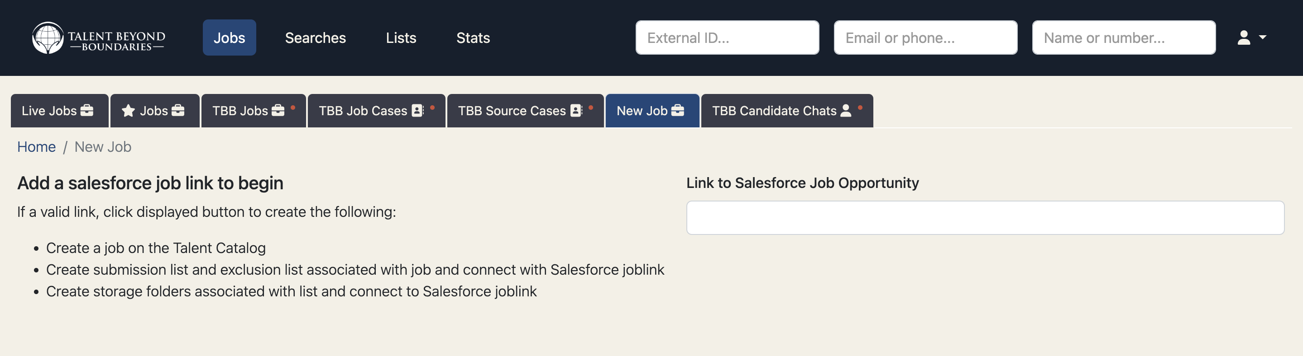
Task: Switch to the TBB Job Cases tab
Action: click(376, 111)
